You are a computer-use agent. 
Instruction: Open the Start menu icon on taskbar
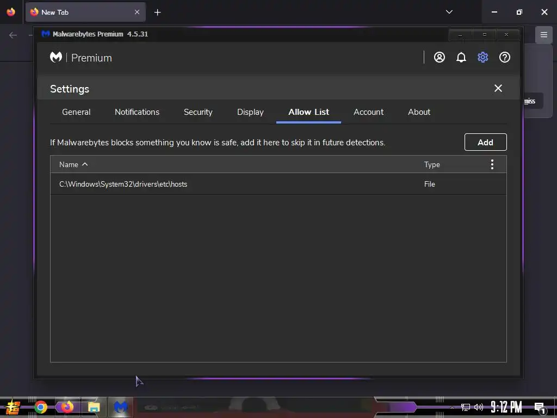[x=13, y=407]
